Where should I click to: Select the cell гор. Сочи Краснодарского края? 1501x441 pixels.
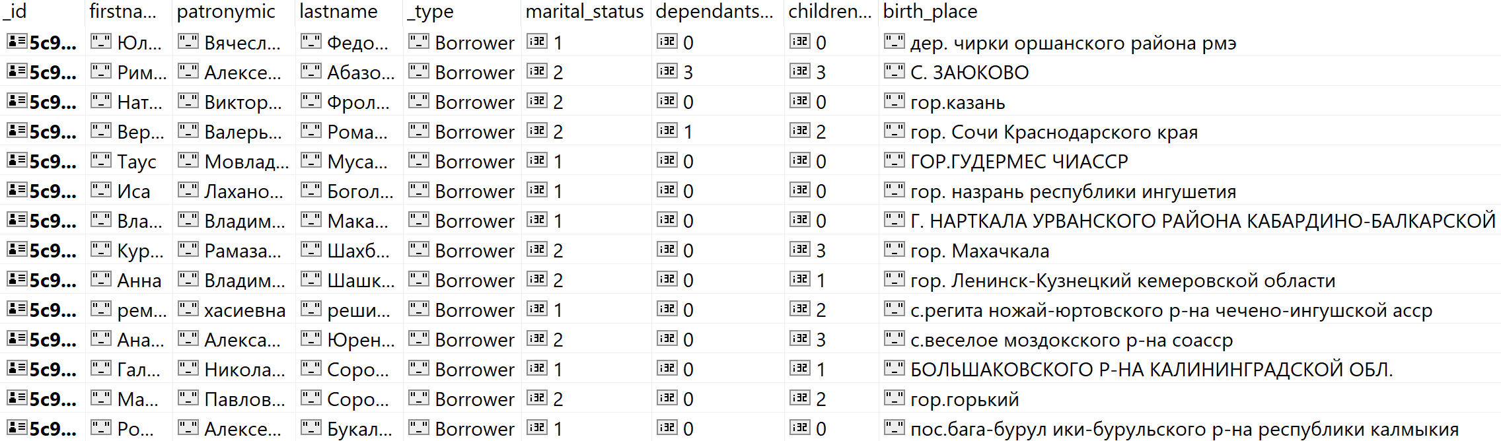point(1053,132)
